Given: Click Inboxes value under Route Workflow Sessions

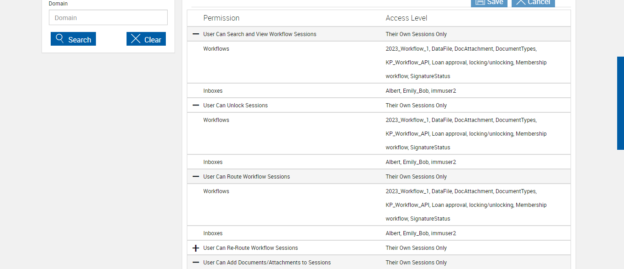Looking at the screenshot, I should [x=421, y=233].
